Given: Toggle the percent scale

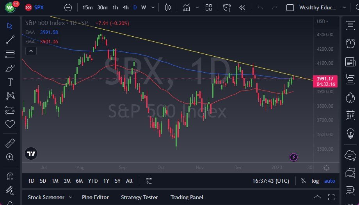Looking at the screenshot, I should [303, 181].
